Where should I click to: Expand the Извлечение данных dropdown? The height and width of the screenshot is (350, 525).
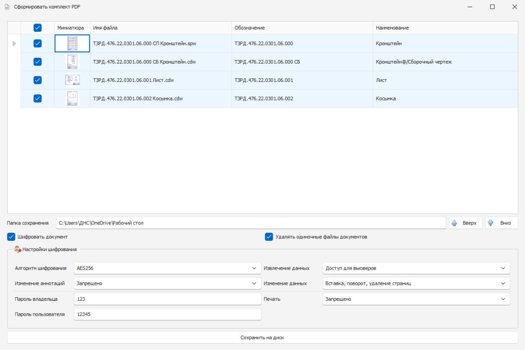tap(416, 268)
